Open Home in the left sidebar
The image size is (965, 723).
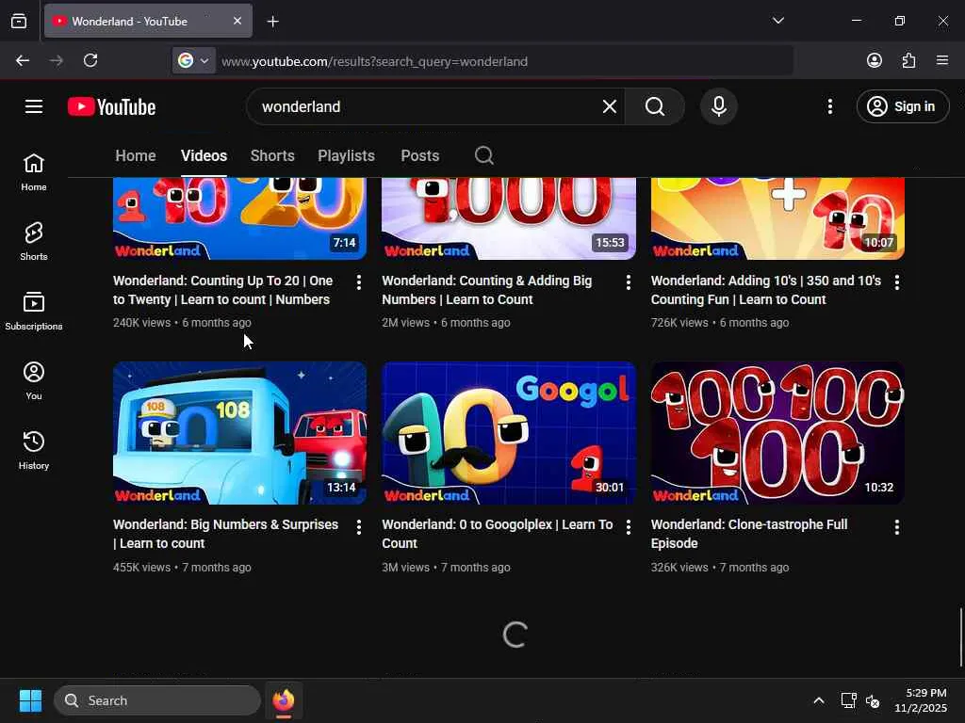pos(34,172)
